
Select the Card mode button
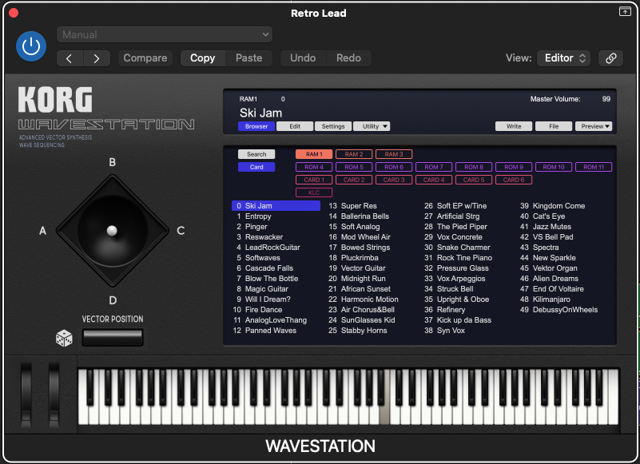pyautogui.click(x=256, y=167)
